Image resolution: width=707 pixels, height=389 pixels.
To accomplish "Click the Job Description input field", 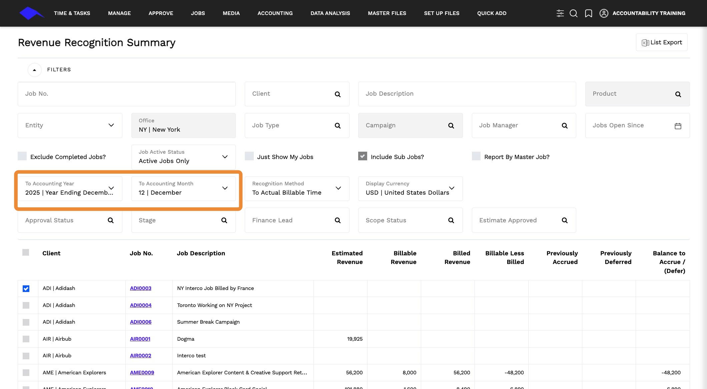I will pos(467,94).
